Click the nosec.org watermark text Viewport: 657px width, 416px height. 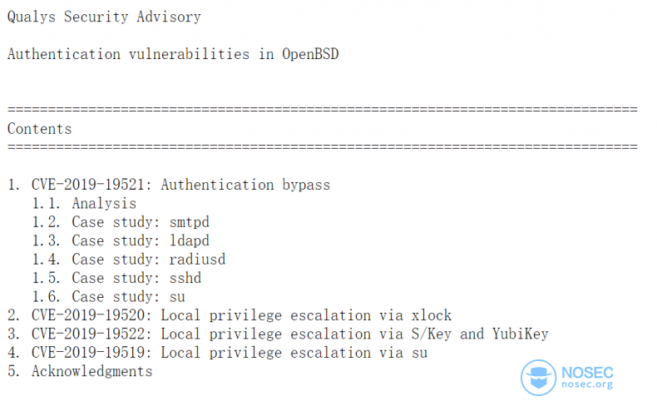(x=587, y=384)
